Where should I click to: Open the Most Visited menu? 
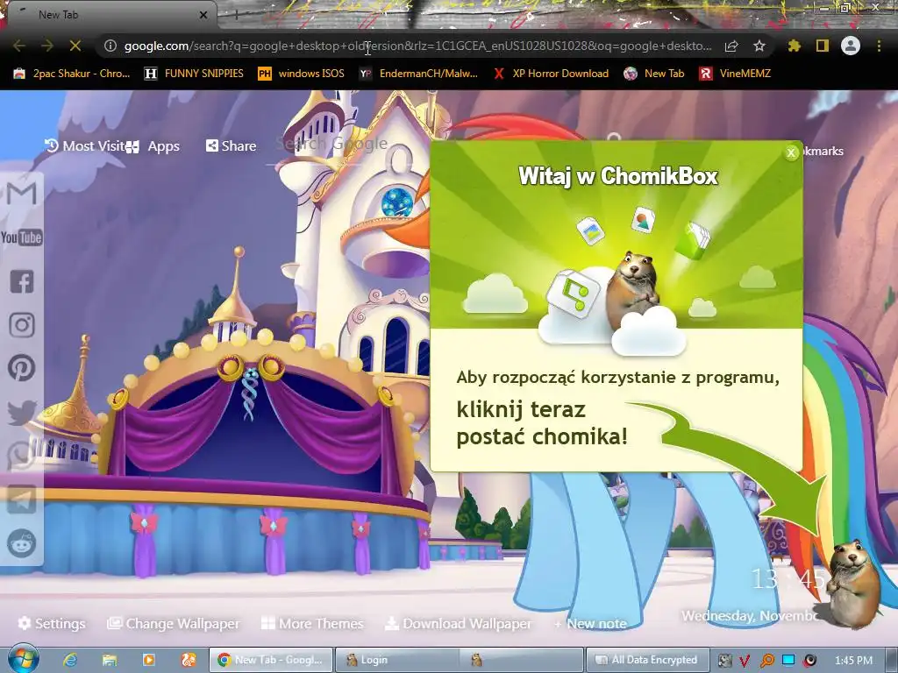pyautogui.click(x=85, y=146)
